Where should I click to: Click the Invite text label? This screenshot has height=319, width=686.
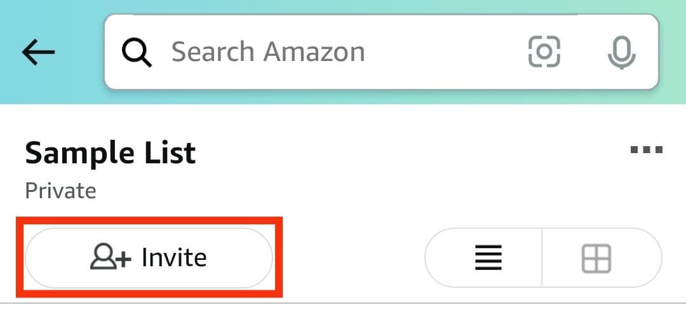[x=174, y=257]
